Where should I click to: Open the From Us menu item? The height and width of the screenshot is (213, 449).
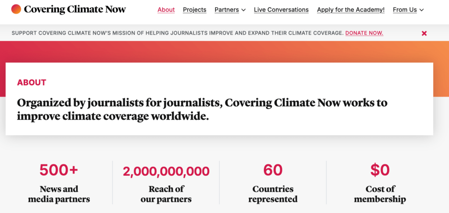point(405,10)
